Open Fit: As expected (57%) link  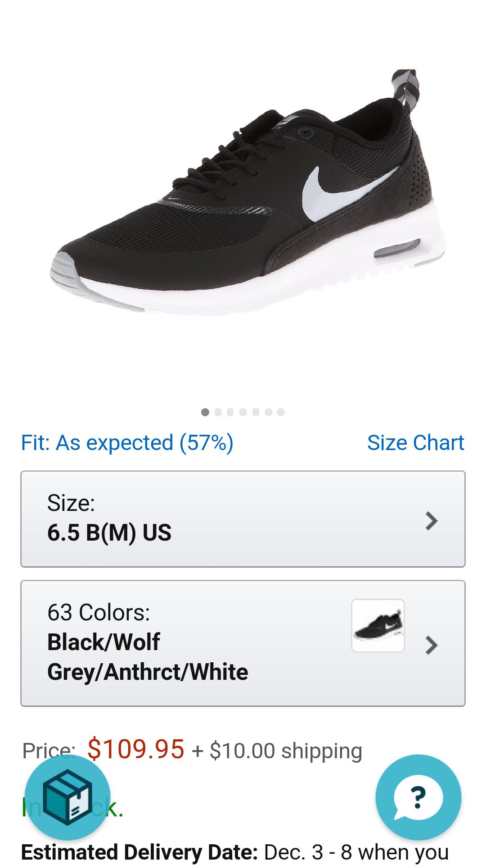127,443
